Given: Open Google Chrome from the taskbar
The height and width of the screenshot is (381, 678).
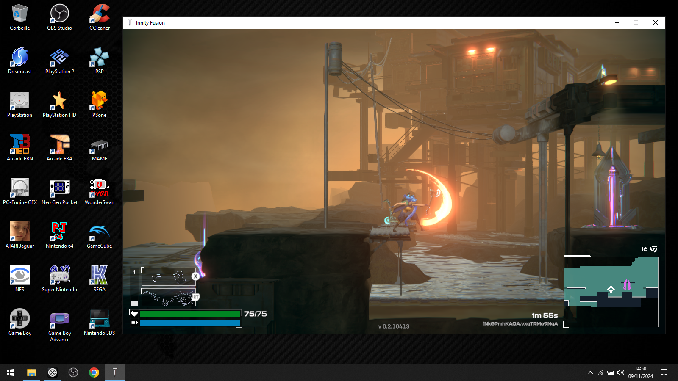Looking at the screenshot, I should pos(94,373).
